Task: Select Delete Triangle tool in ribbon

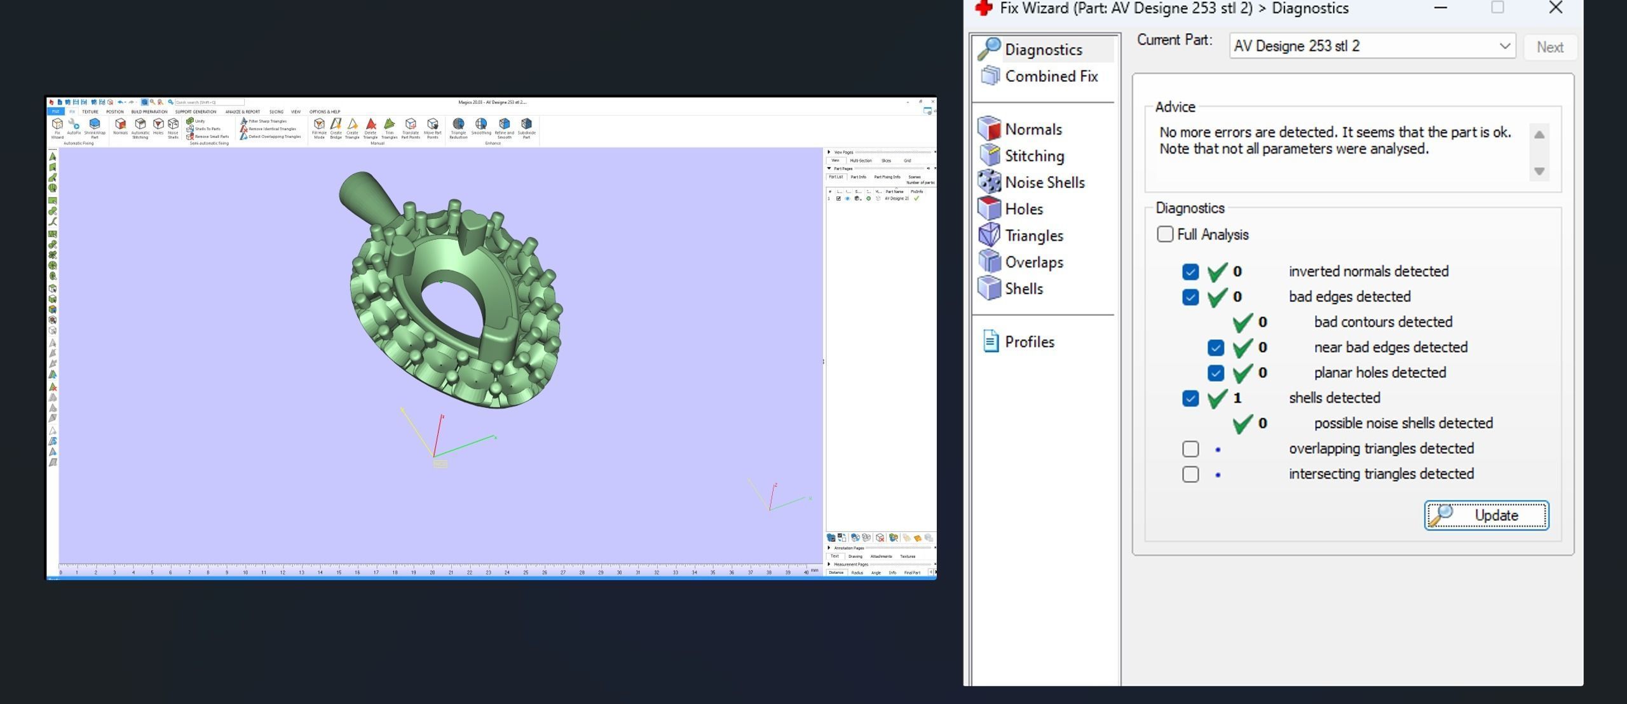Action: click(371, 125)
